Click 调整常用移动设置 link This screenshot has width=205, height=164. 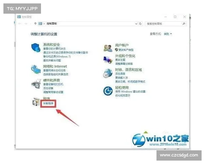[53, 92]
